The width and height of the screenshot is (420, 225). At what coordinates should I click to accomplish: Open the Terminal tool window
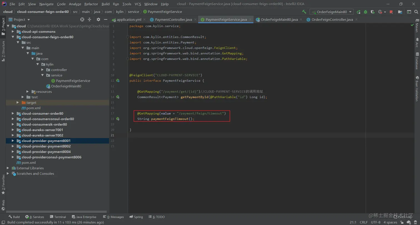(x=58, y=217)
